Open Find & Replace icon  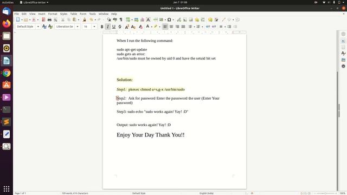pos(109,19)
